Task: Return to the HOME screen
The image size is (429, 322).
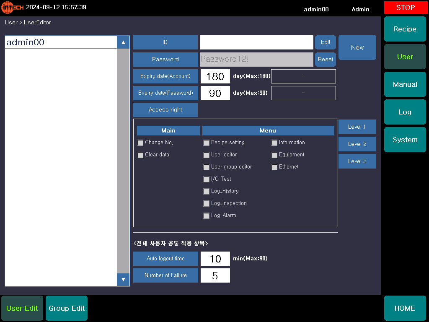Action: (x=405, y=308)
